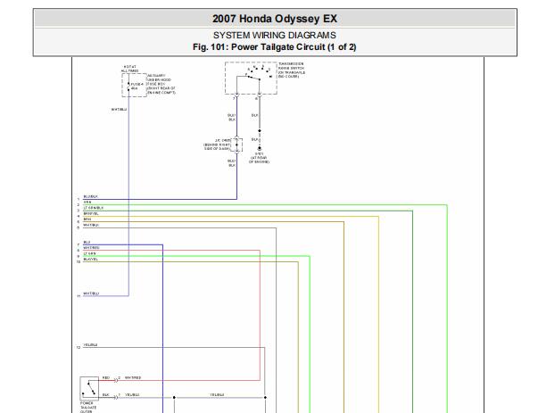The width and height of the screenshot is (538, 413).
Task: Click the 'WHT/BLU' label on wire 11
Action: [x=91, y=293]
